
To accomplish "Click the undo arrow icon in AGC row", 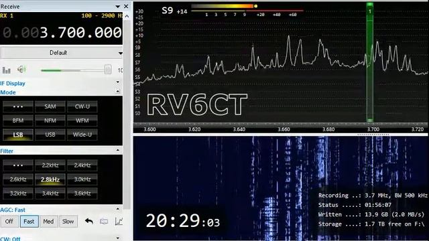I will 89,221.
